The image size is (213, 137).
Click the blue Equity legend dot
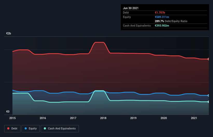pos(26,128)
